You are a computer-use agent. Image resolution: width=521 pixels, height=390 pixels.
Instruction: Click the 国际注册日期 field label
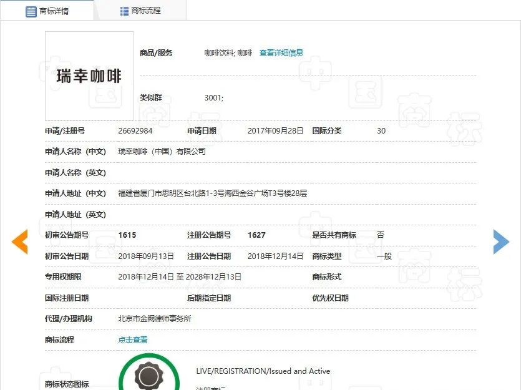point(67,298)
